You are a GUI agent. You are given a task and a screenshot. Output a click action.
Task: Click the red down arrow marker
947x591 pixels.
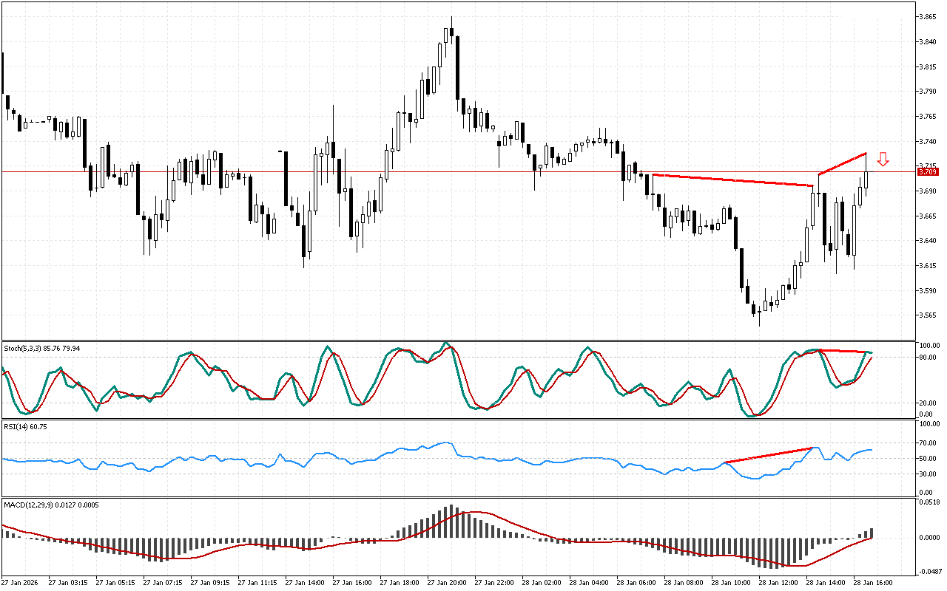point(883,159)
